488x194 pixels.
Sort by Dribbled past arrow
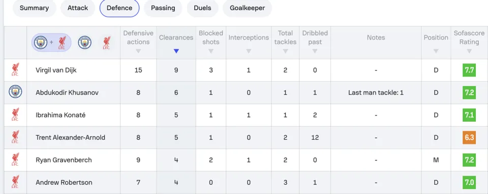[315, 51]
